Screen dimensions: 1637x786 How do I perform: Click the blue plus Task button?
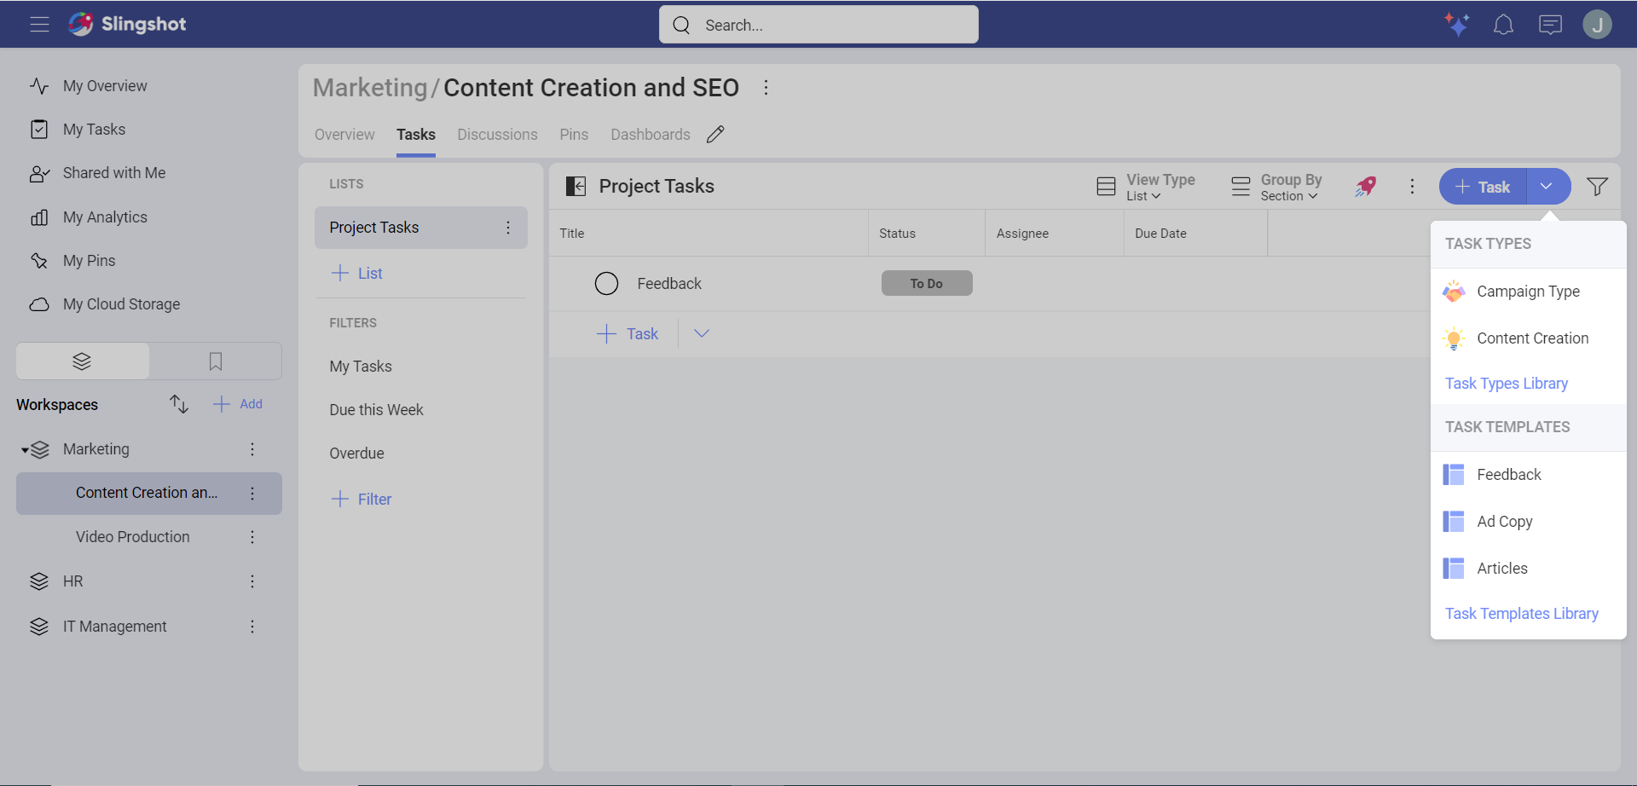1483,187
